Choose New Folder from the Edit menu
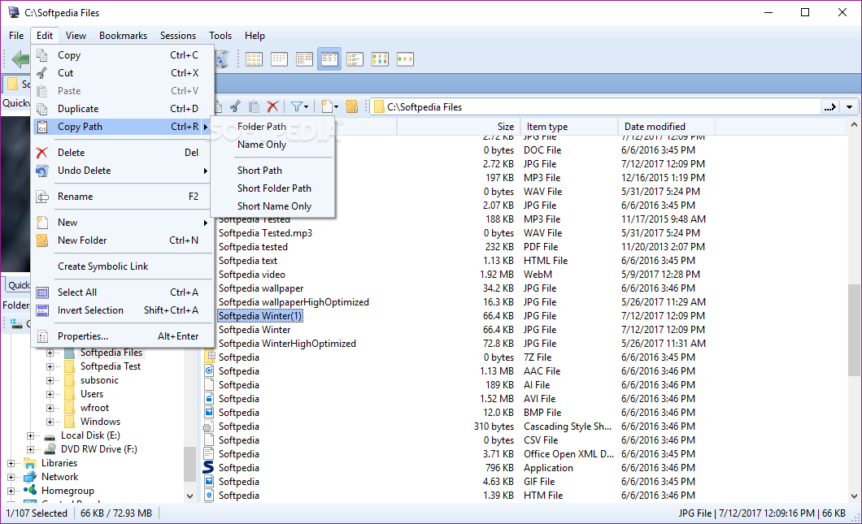 click(x=122, y=240)
